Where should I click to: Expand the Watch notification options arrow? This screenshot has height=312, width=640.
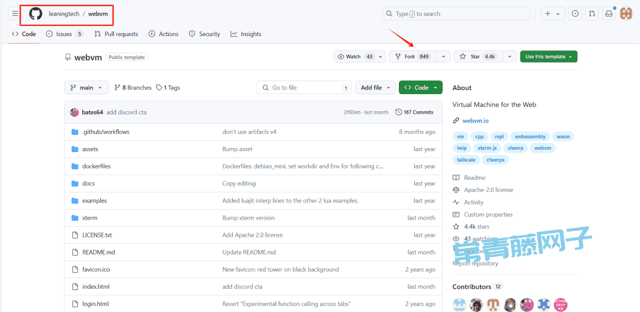(381, 57)
